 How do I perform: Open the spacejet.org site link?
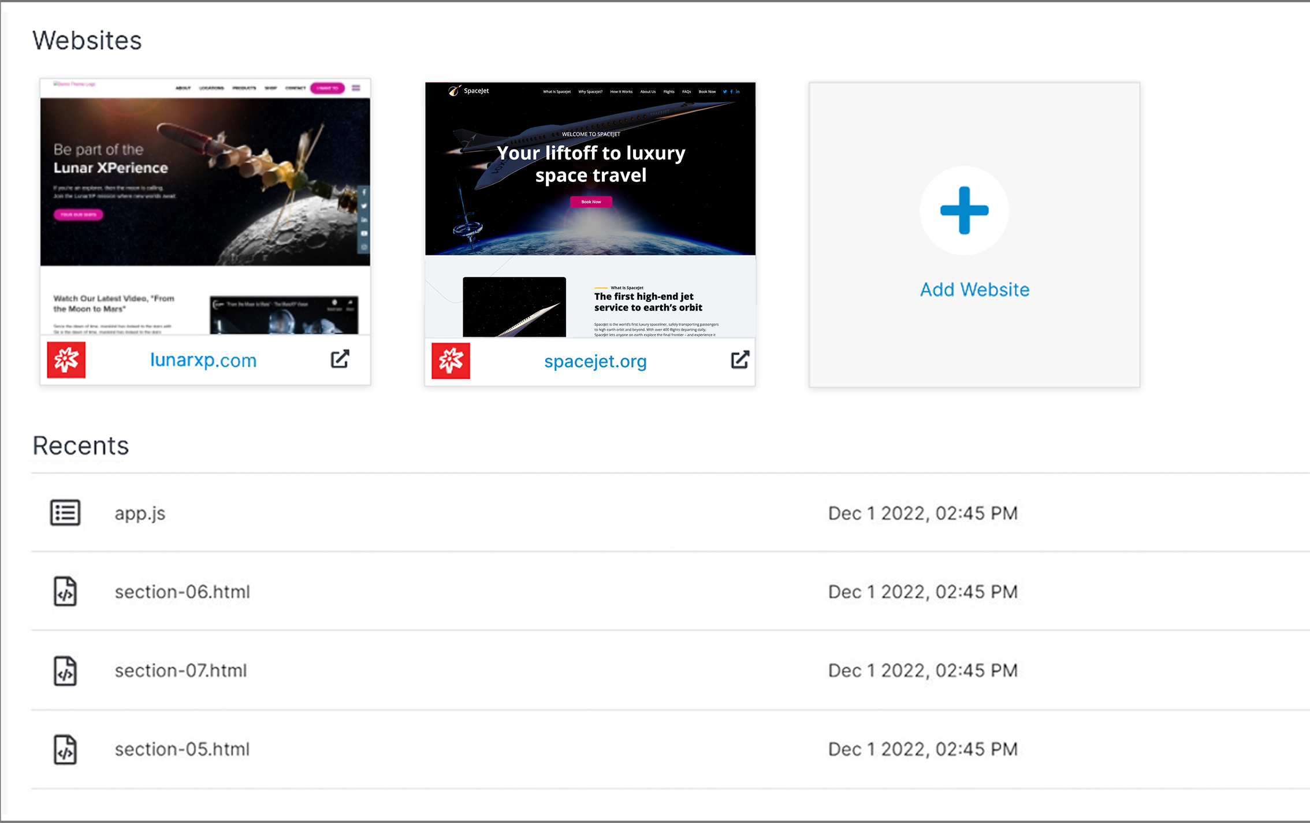click(596, 361)
